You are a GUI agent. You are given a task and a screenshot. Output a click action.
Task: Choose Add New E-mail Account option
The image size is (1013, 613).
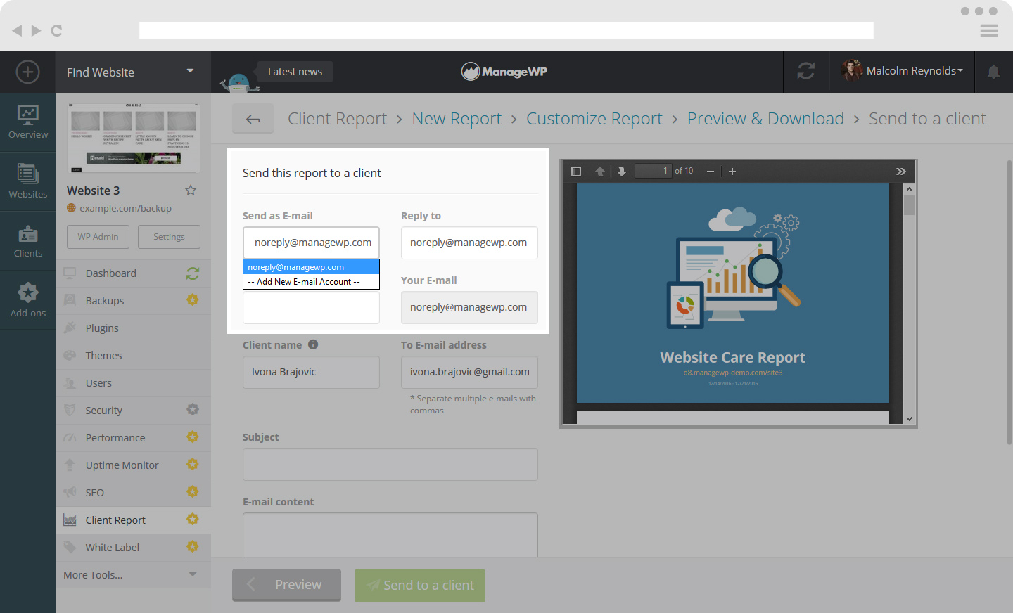coord(311,282)
